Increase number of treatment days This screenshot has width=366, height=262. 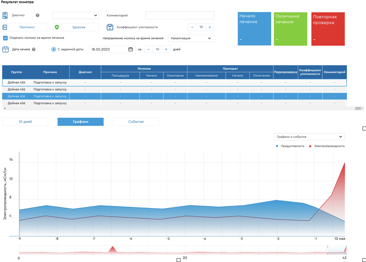(x=166, y=49)
